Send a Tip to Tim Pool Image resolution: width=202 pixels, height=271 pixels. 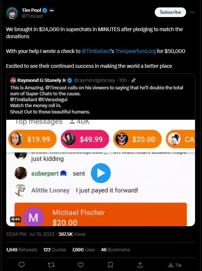tap(175, 265)
